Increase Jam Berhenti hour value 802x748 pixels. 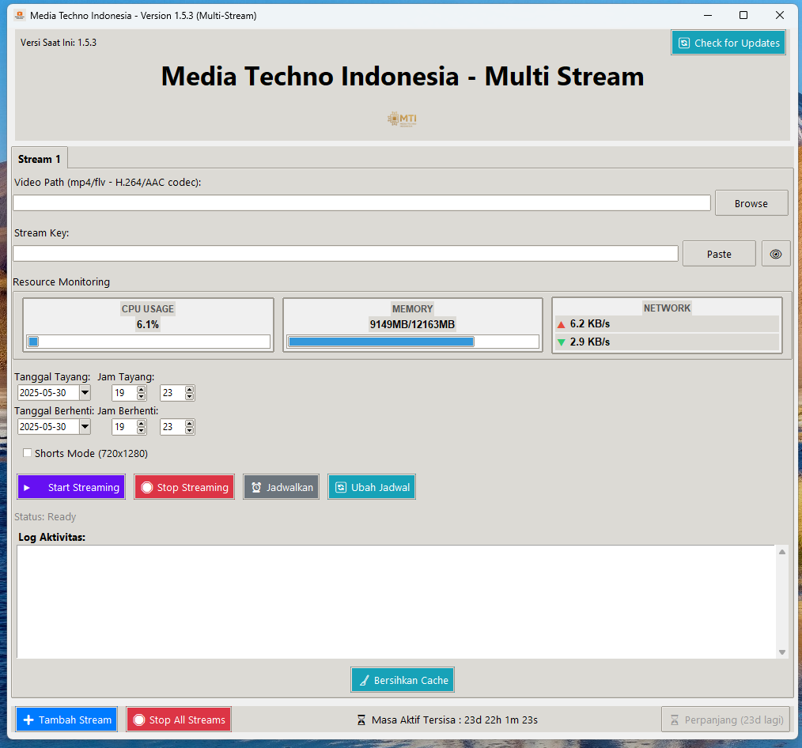click(x=141, y=423)
